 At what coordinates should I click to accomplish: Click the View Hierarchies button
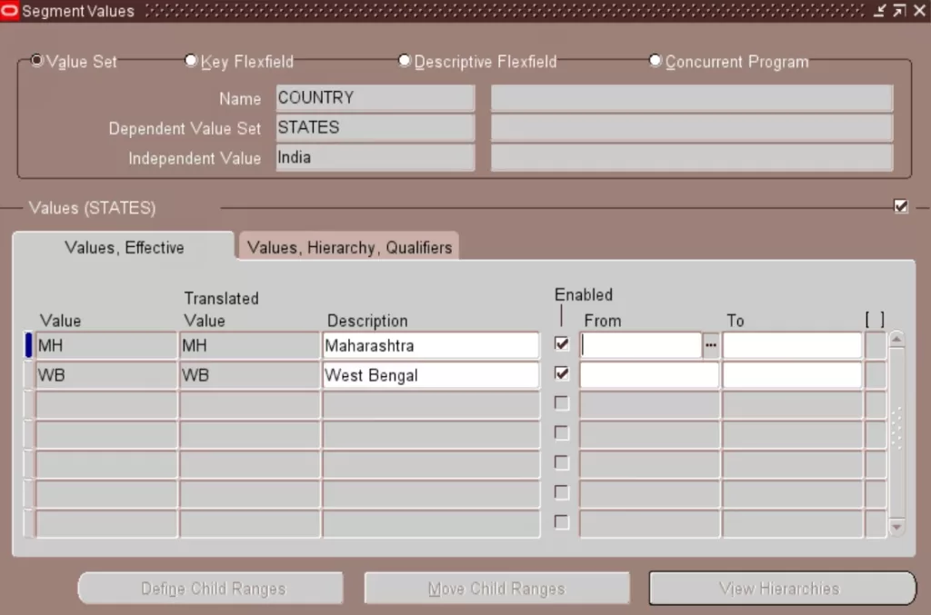pos(781,589)
